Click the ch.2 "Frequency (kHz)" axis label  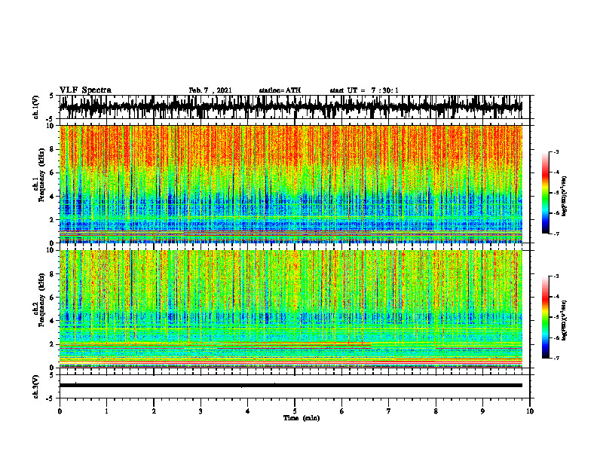tap(41, 300)
